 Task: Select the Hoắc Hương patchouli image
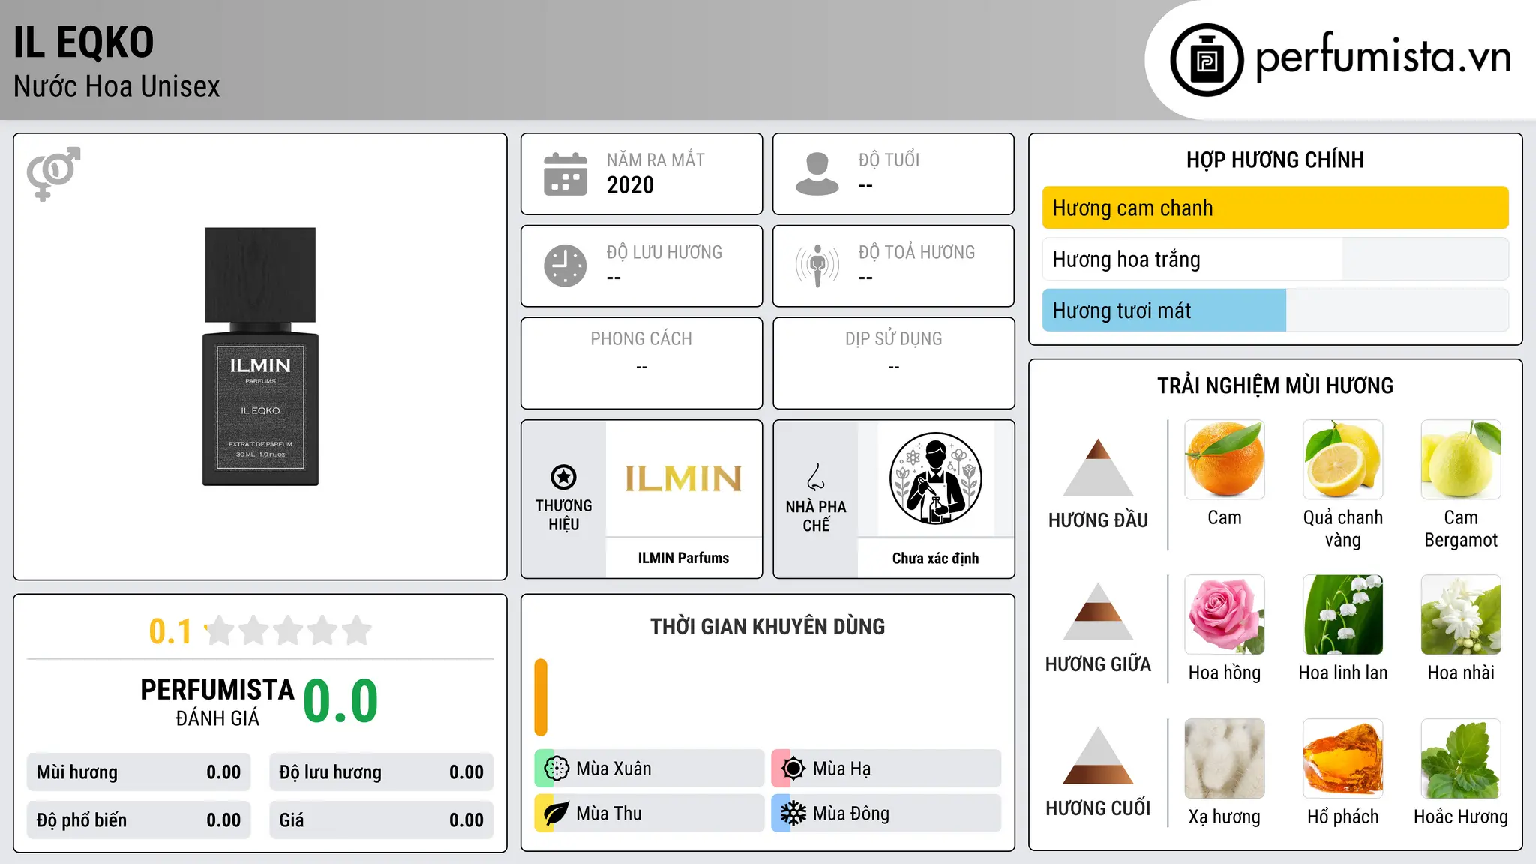tap(1461, 759)
